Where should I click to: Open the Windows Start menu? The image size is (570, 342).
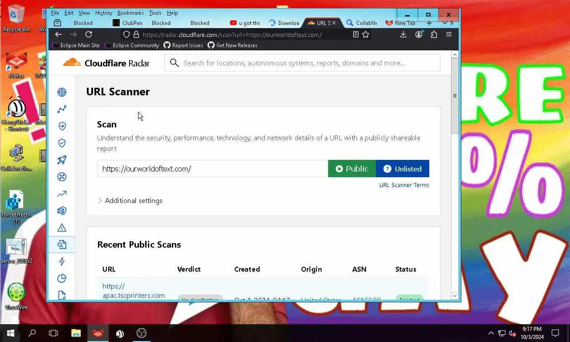pyautogui.click(x=11, y=333)
